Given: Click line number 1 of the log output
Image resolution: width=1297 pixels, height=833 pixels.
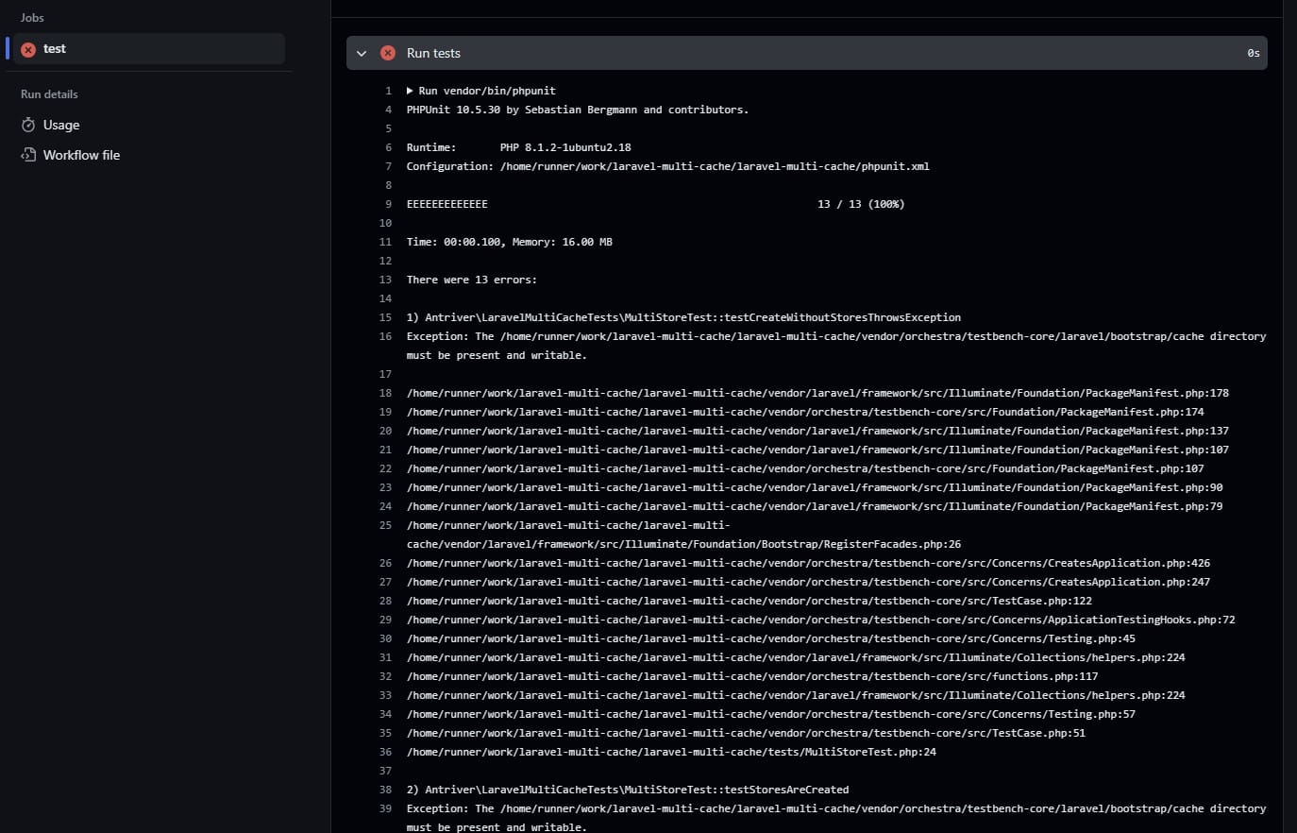Looking at the screenshot, I should pyautogui.click(x=388, y=91).
